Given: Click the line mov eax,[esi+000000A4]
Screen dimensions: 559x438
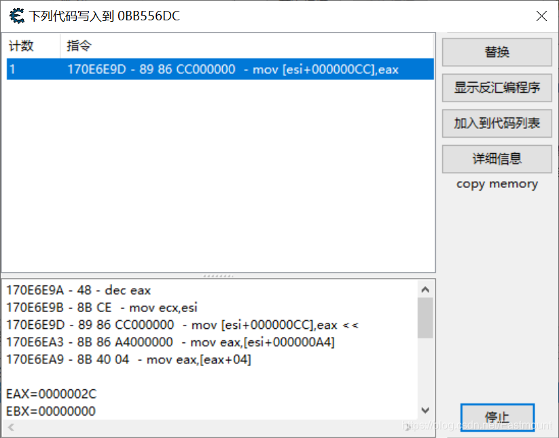Looking at the screenshot, I should tap(170, 342).
